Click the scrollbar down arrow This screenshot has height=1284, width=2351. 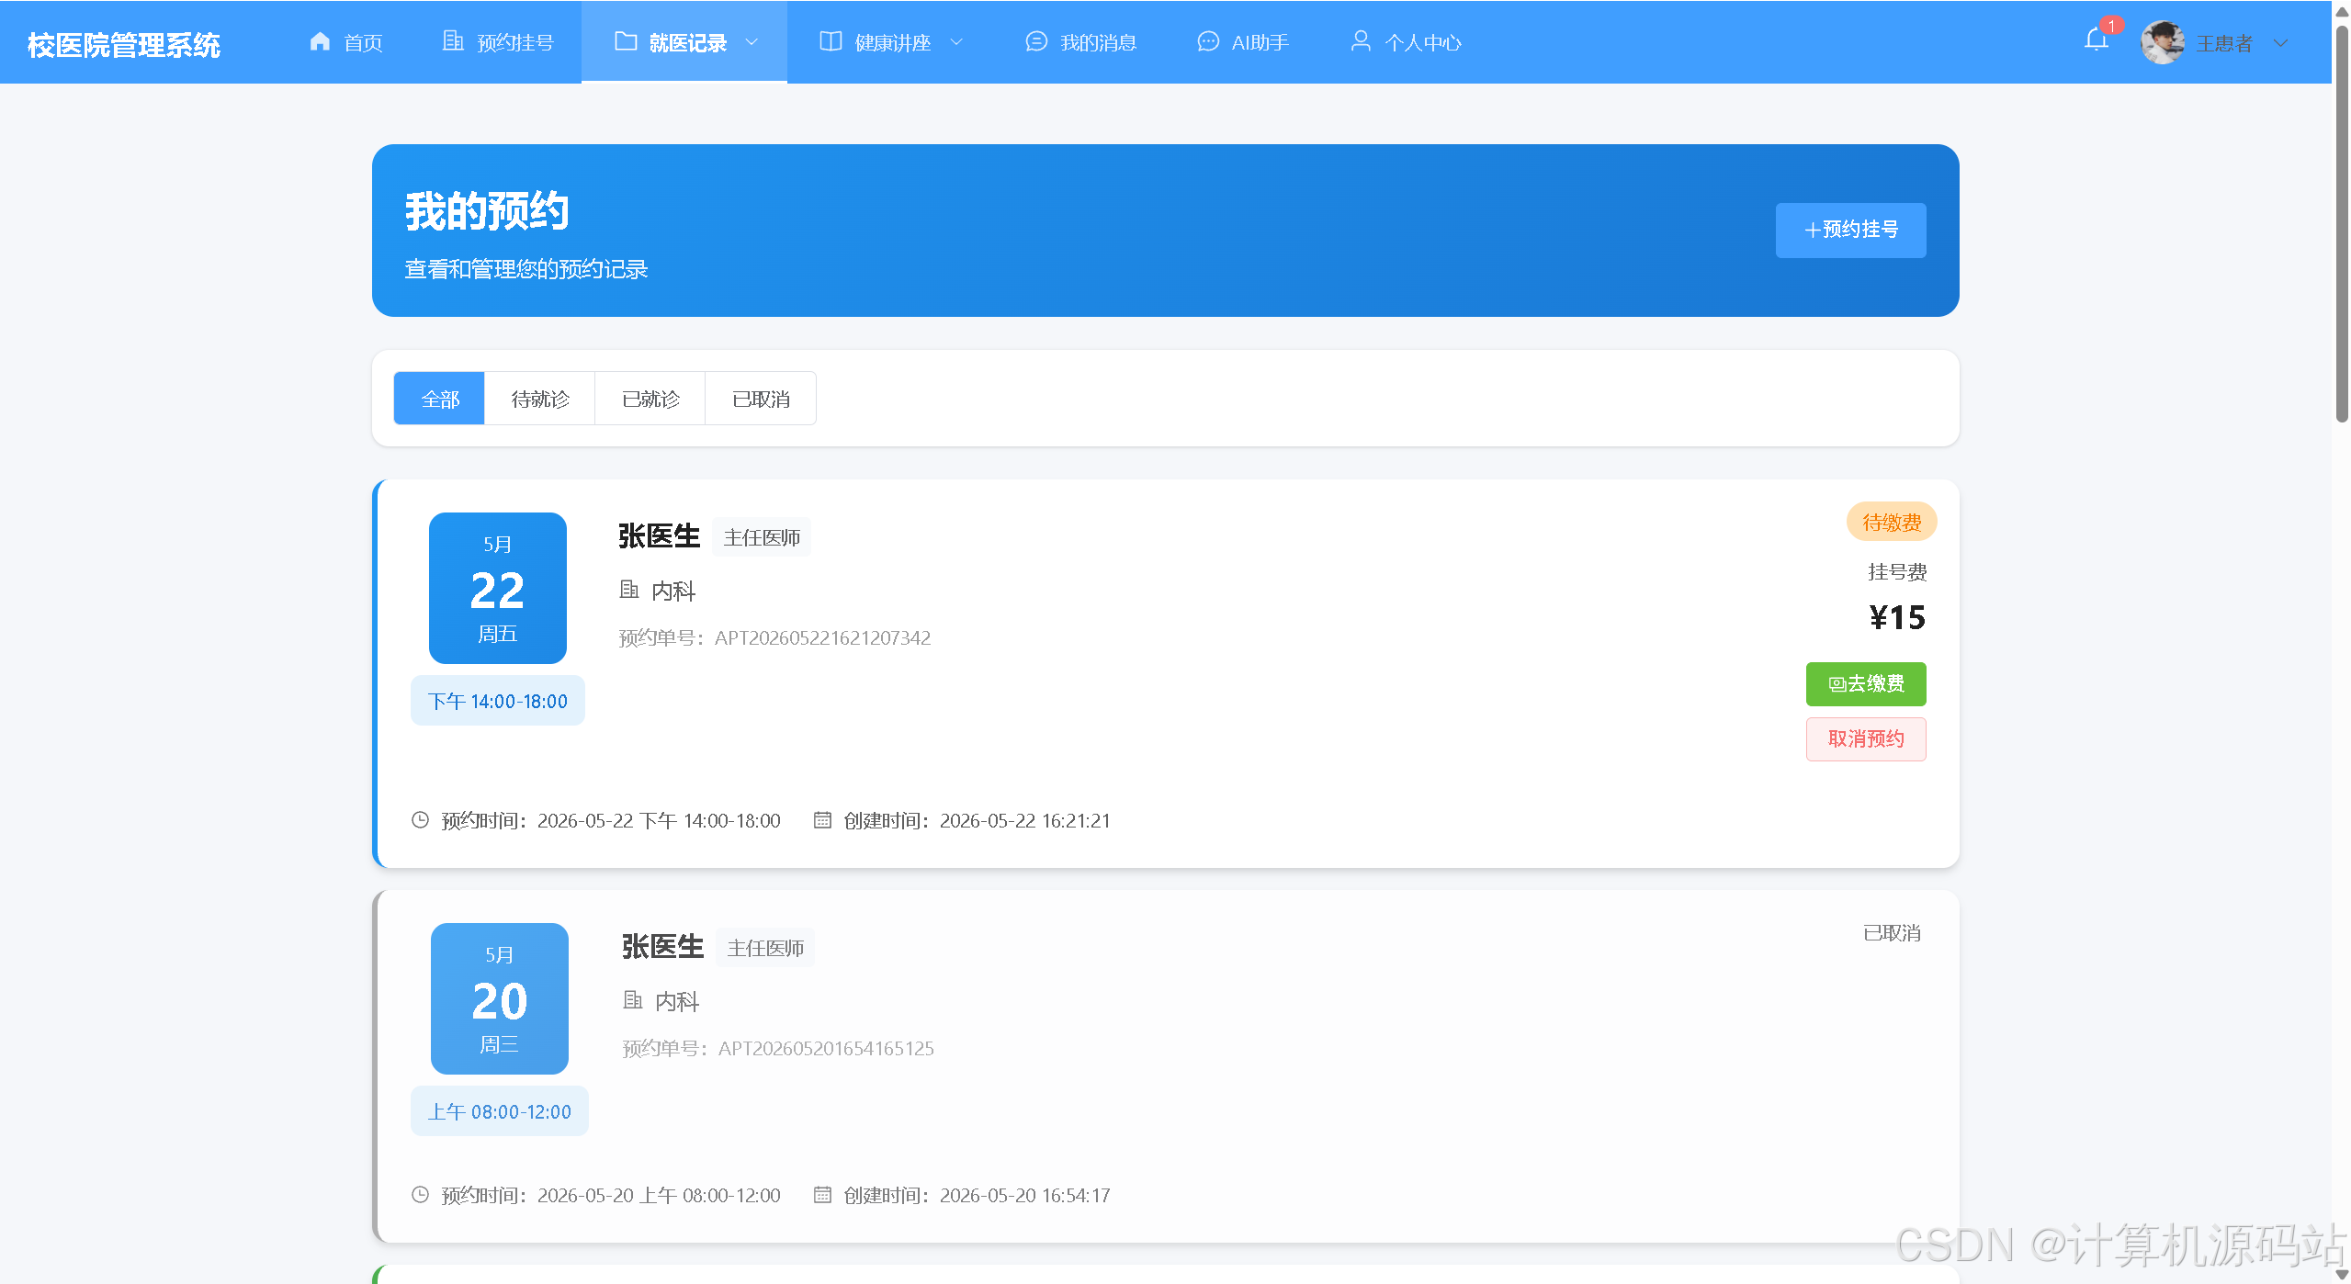[2342, 1275]
